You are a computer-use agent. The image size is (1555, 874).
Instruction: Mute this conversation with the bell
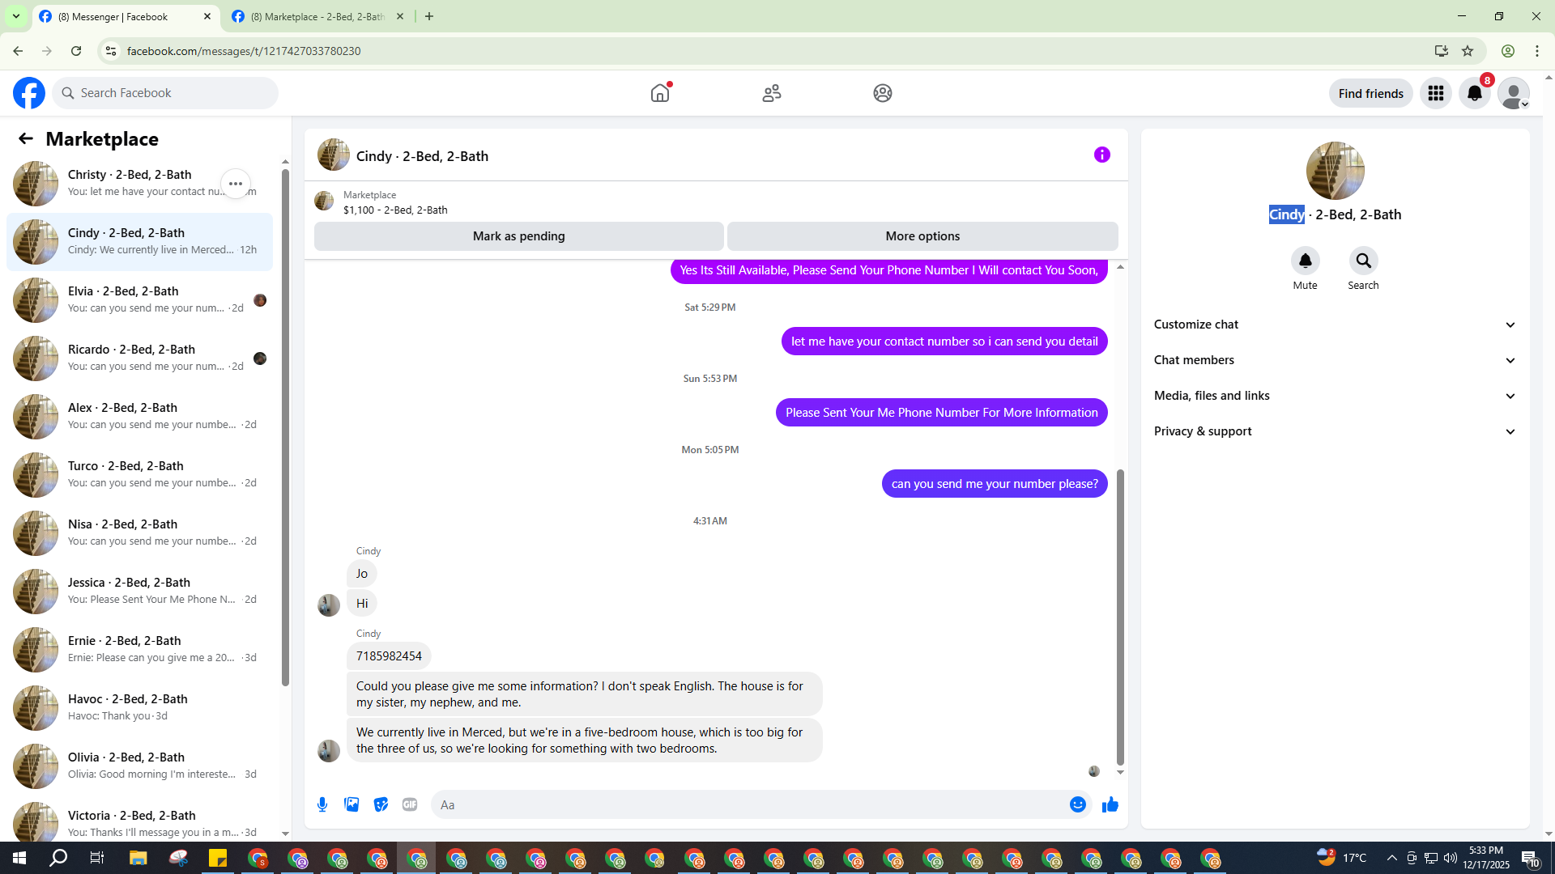click(1305, 261)
